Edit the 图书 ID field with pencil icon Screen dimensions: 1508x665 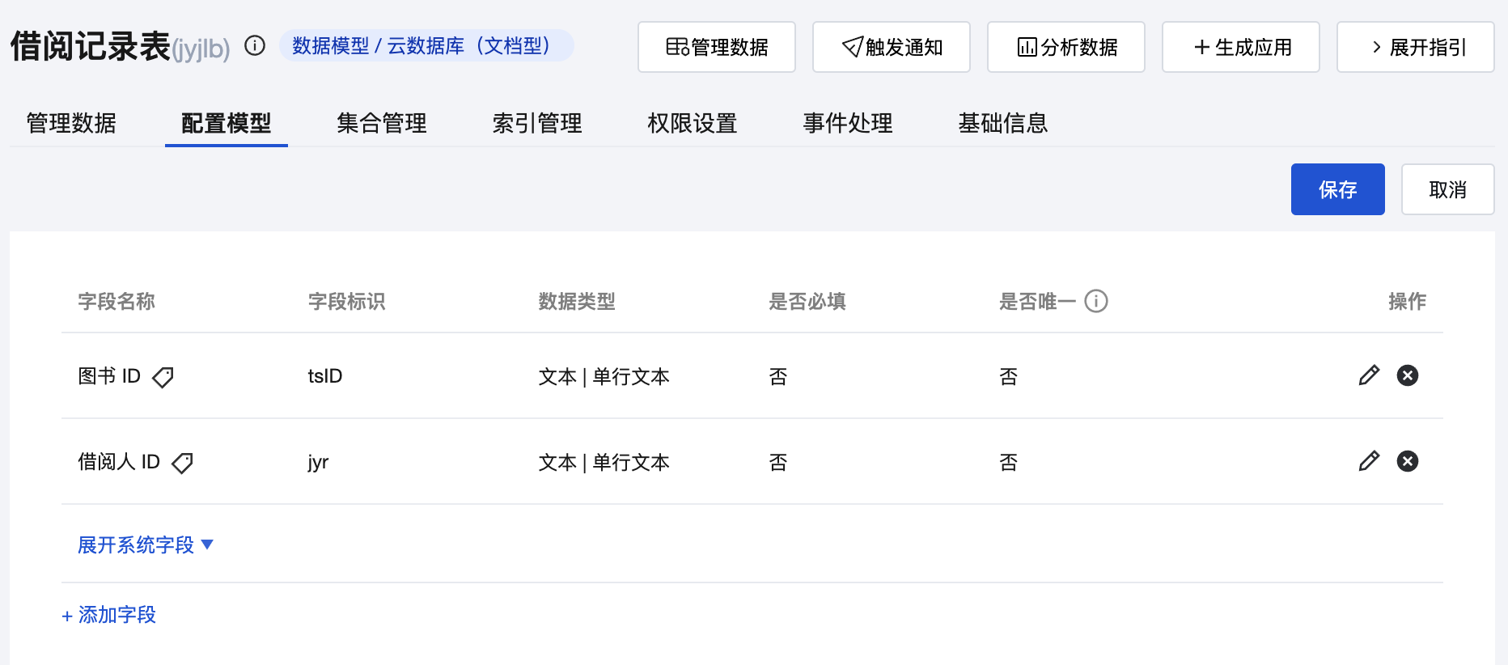tap(1369, 375)
